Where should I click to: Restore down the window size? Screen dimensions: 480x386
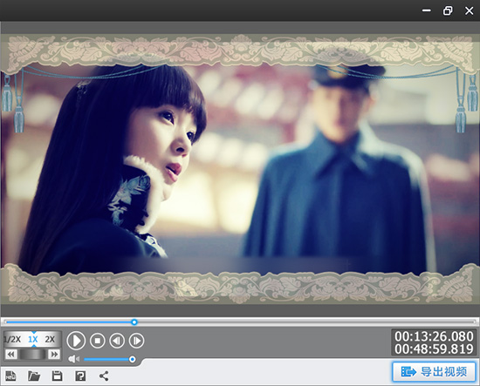coord(448,10)
